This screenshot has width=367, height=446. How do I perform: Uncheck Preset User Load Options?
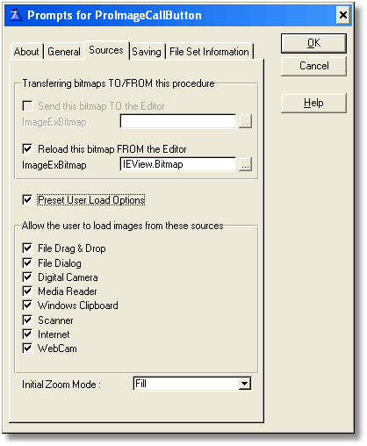pos(27,200)
